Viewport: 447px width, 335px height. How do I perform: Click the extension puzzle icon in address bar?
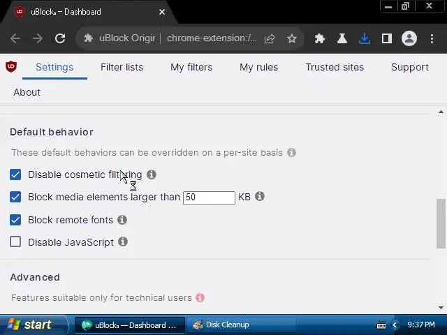89,38
